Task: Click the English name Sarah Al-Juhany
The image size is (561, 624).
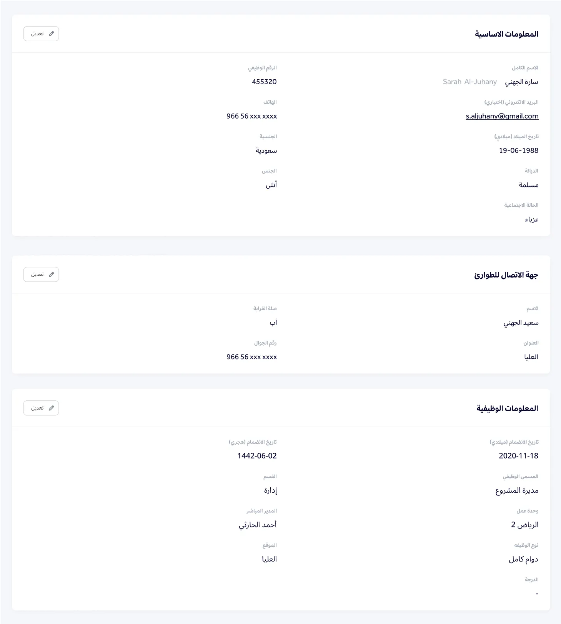Action: point(469,82)
